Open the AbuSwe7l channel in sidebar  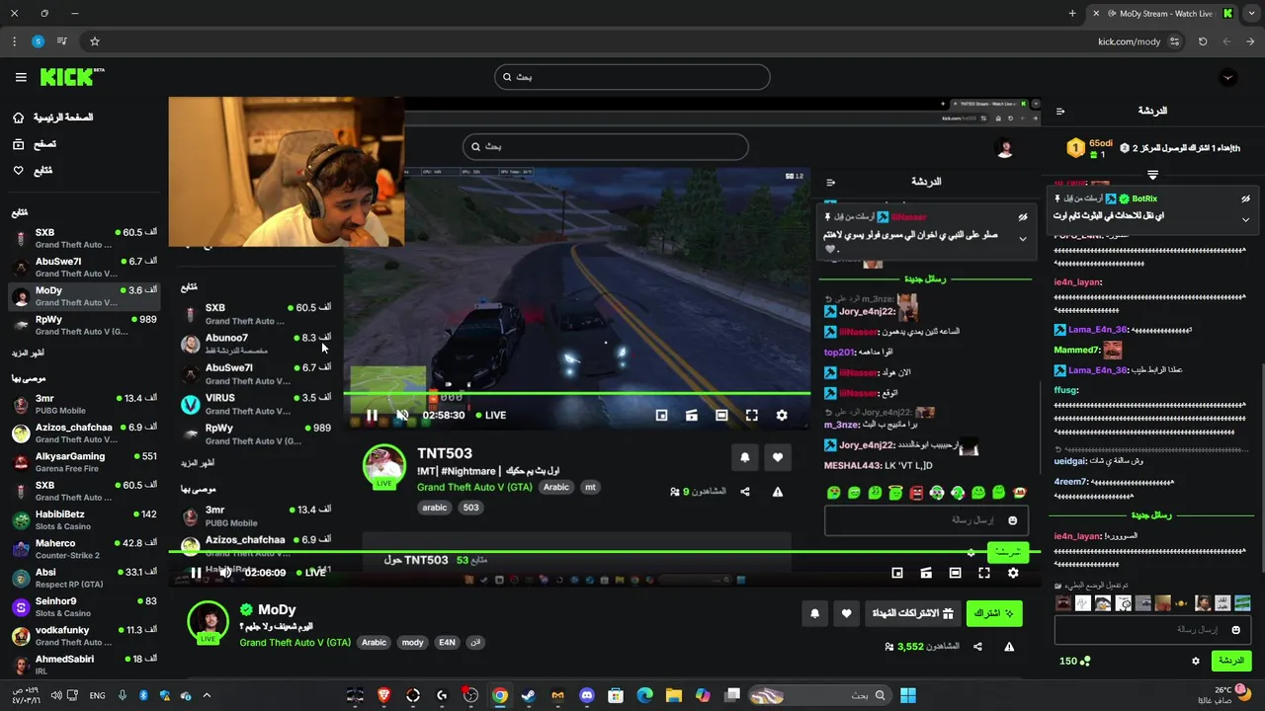click(x=84, y=267)
